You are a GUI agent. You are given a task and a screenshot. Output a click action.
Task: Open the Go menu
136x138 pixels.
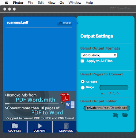click(x=62, y=2)
